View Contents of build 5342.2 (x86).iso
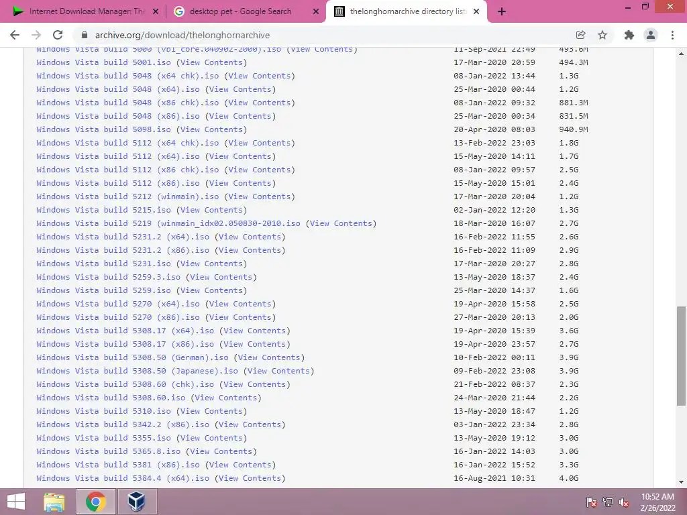Screen dimensions: 687x515 [x=250, y=424]
